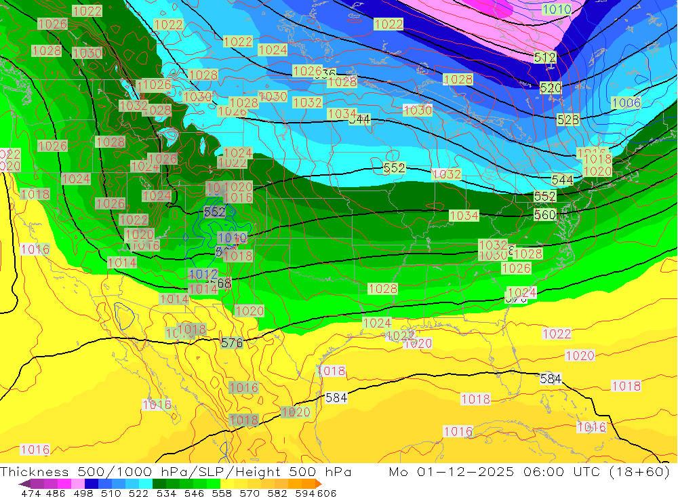Click the '498' legend value

83,493
